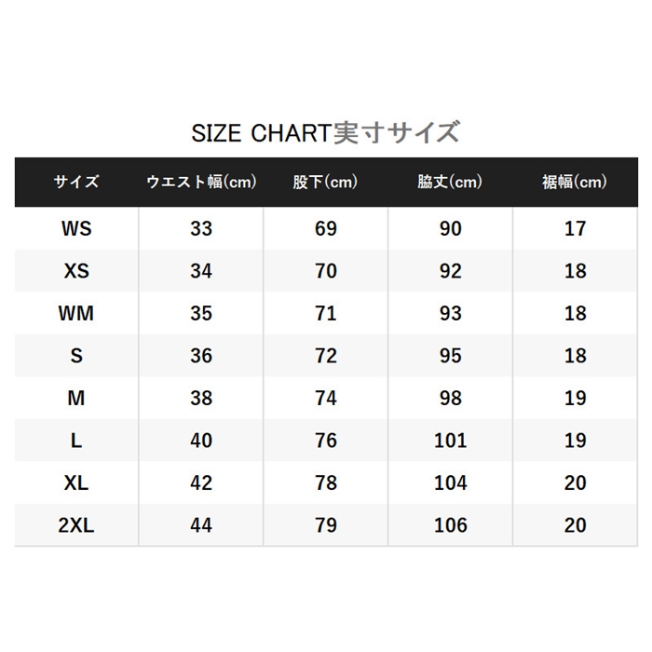The height and width of the screenshot is (652, 652).
Task: Click the 2XL size row label
Action: (x=76, y=525)
